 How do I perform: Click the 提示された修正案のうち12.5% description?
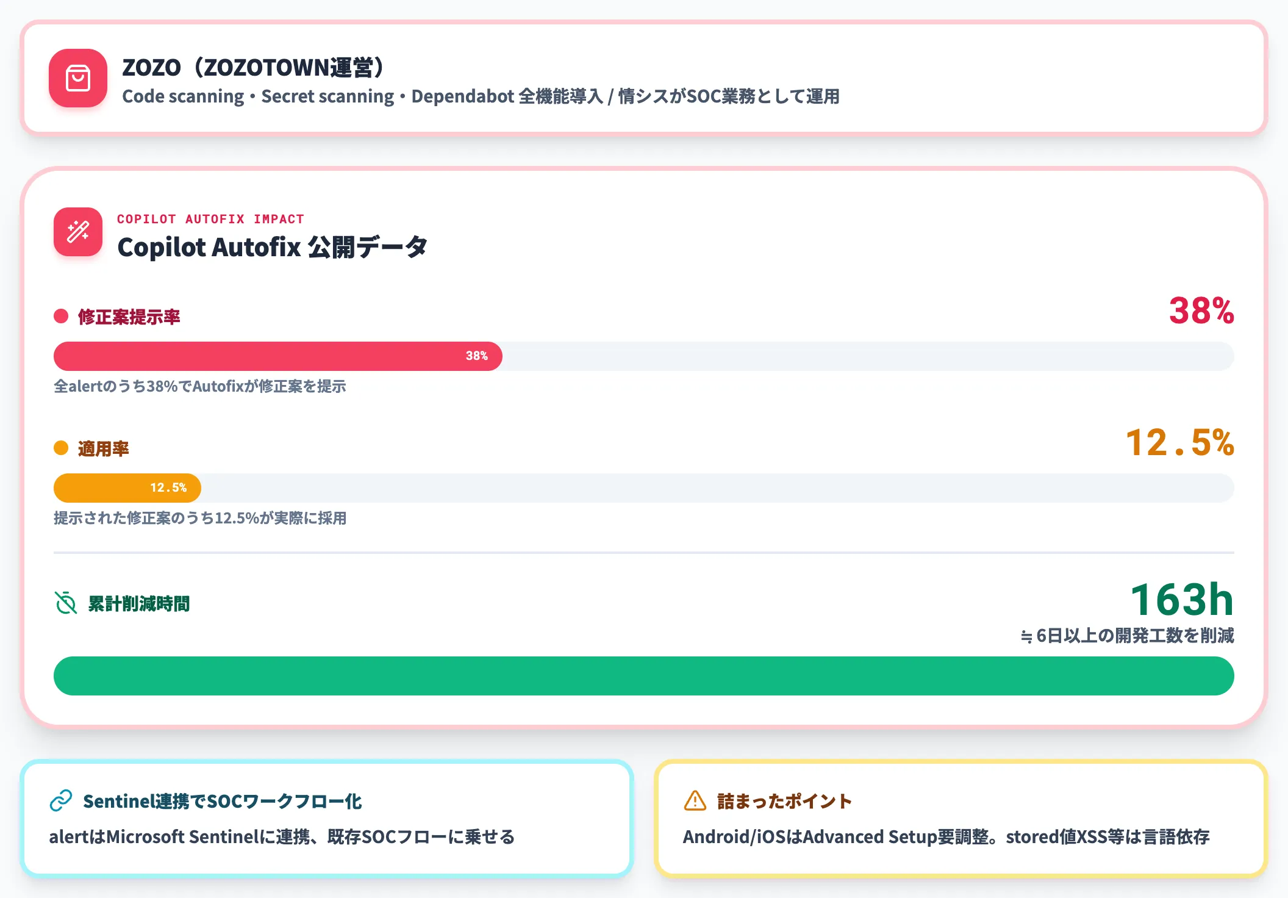point(200,518)
